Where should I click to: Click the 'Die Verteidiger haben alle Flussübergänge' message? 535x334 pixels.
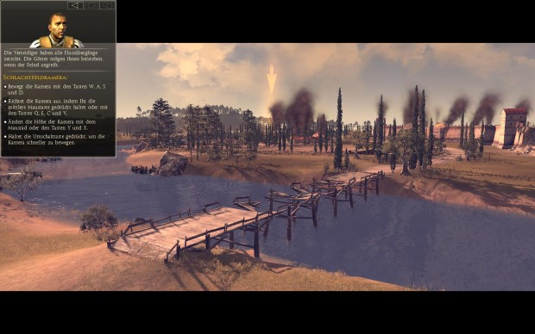click(53, 59)
